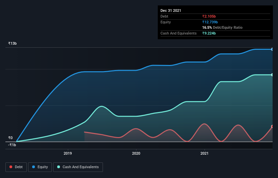The image size is (278, 178).
Task: Click the 16.5% Debt/Equity Ratio text
Action: [x=222, y=28]
